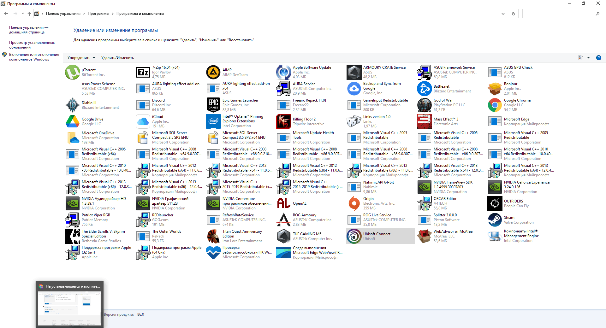Viewport: 606px width, 328px height.
Task: Click the Microsoft Edge WebView2 icon
Action: (x=284, y=253)
